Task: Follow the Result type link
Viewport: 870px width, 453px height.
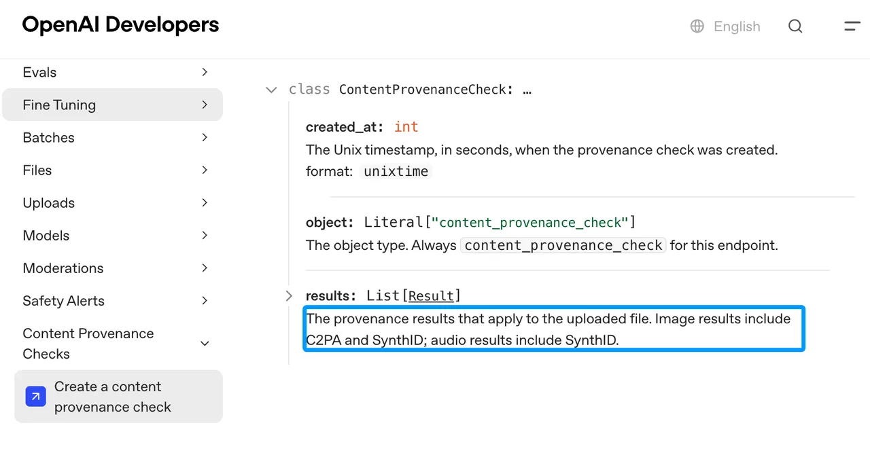Action: coord(432,295)
